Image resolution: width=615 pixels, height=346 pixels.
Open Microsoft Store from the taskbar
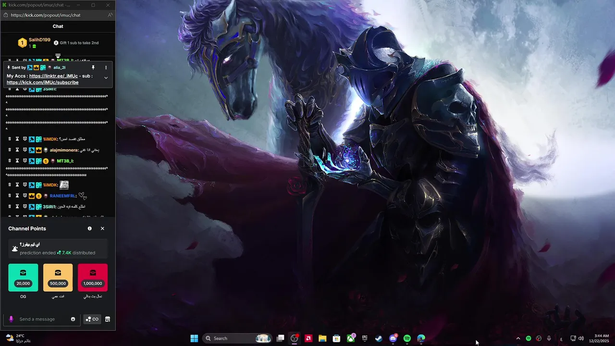337,338
